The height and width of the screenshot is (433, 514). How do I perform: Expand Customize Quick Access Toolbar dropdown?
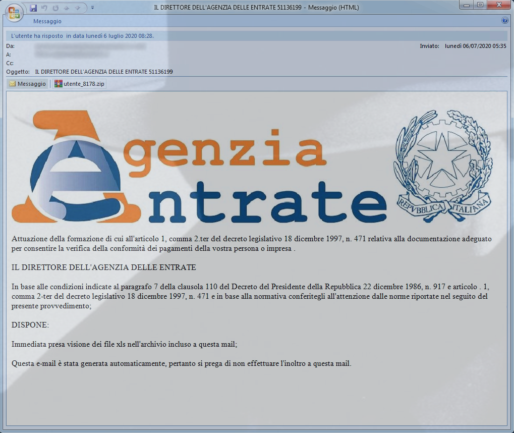coord(92,8)
